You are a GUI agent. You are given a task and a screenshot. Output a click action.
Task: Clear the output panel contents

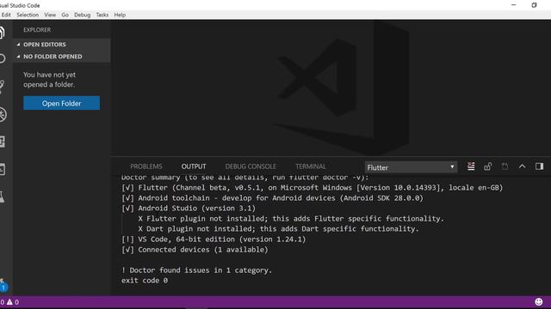pos(471,167)
